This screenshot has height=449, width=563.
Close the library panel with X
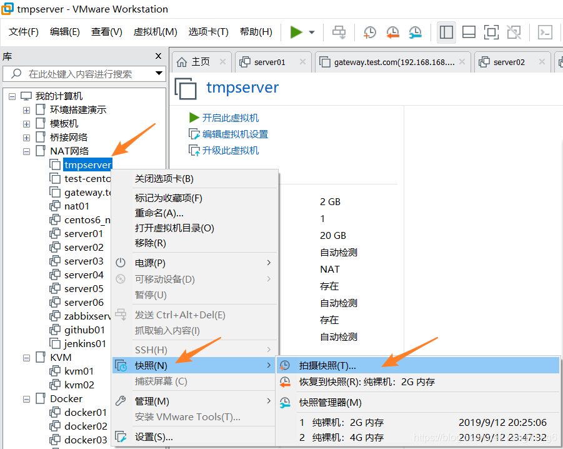[158, 56]
